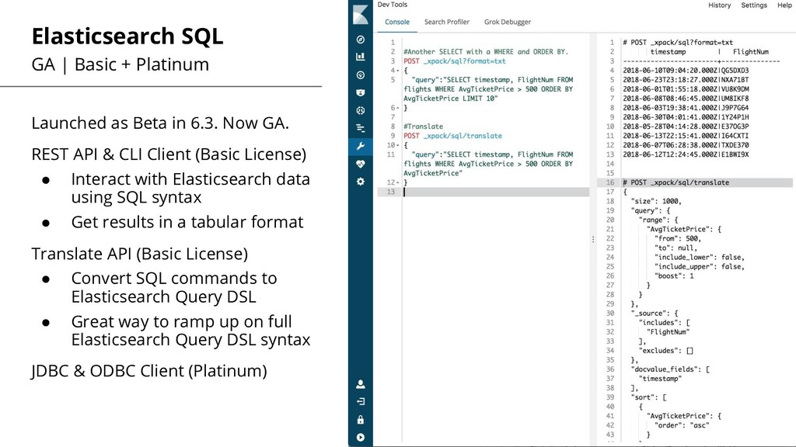Collapse the fold marker at editor line 12
Viewport: 796px width, 447px height.
point(398,182)
